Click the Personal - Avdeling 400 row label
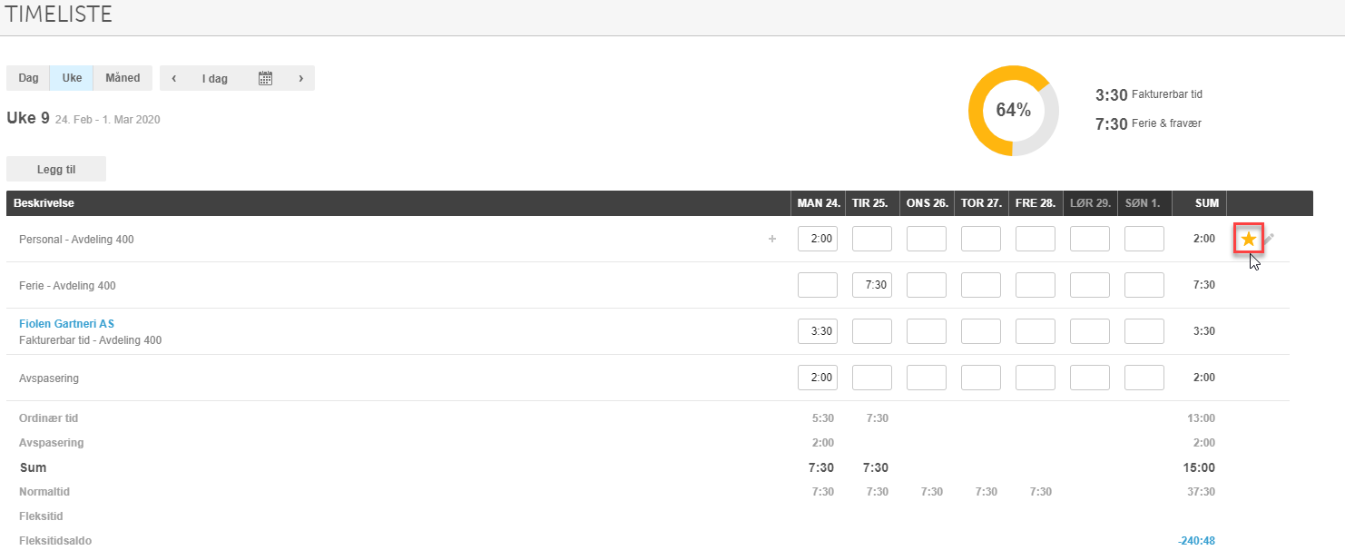 (x=76, y=240)
